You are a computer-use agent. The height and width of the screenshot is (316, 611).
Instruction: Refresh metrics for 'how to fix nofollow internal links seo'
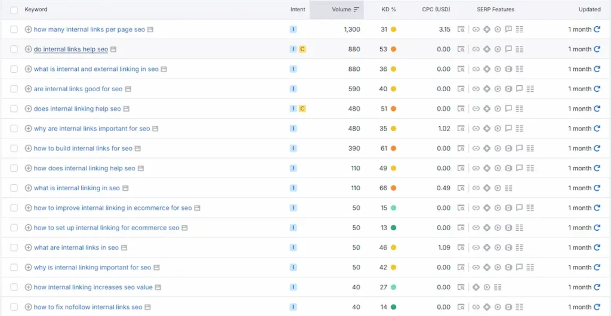click(597, 307)
